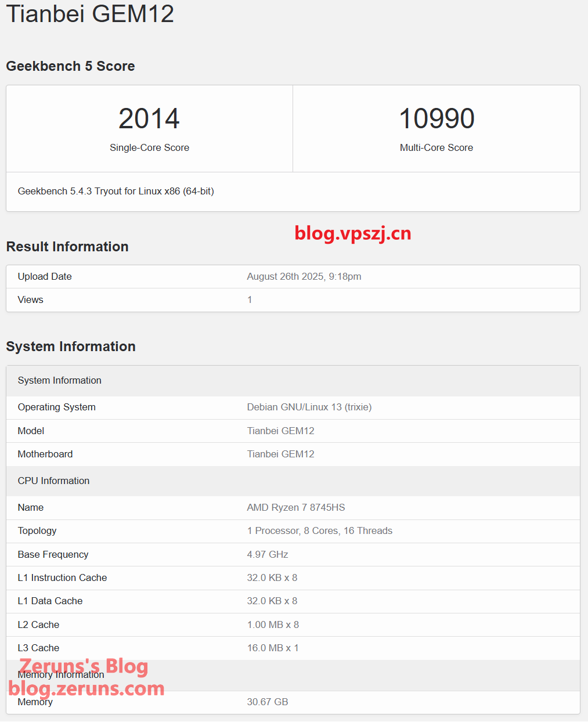Click the Tianbei GEM12 Motherboard value

(281, 454)
